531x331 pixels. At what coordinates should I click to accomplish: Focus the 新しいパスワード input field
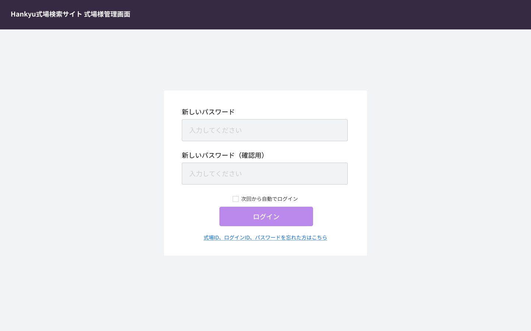264,130
